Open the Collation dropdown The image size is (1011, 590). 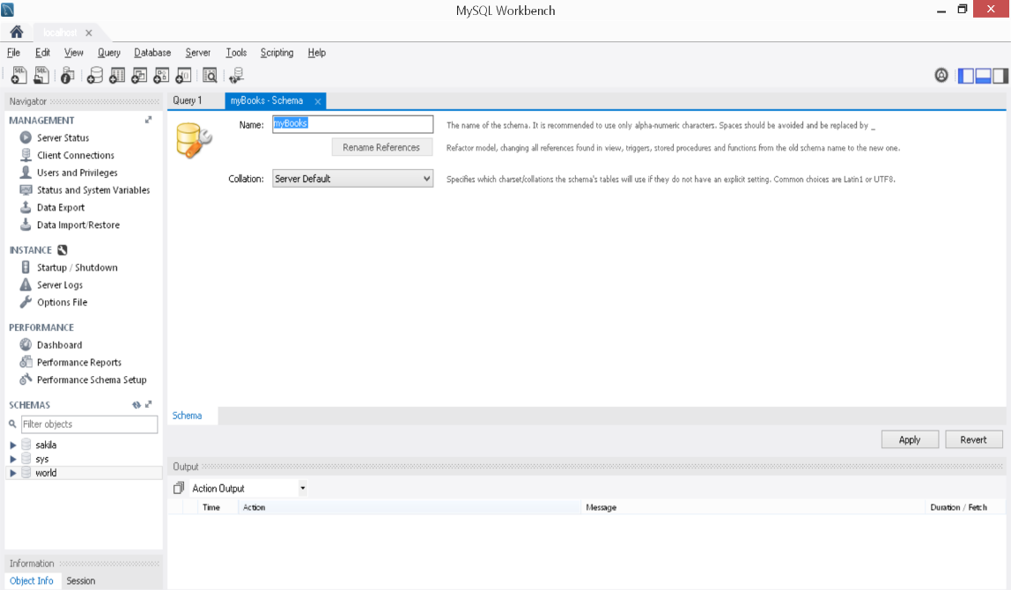coord(352,179)
